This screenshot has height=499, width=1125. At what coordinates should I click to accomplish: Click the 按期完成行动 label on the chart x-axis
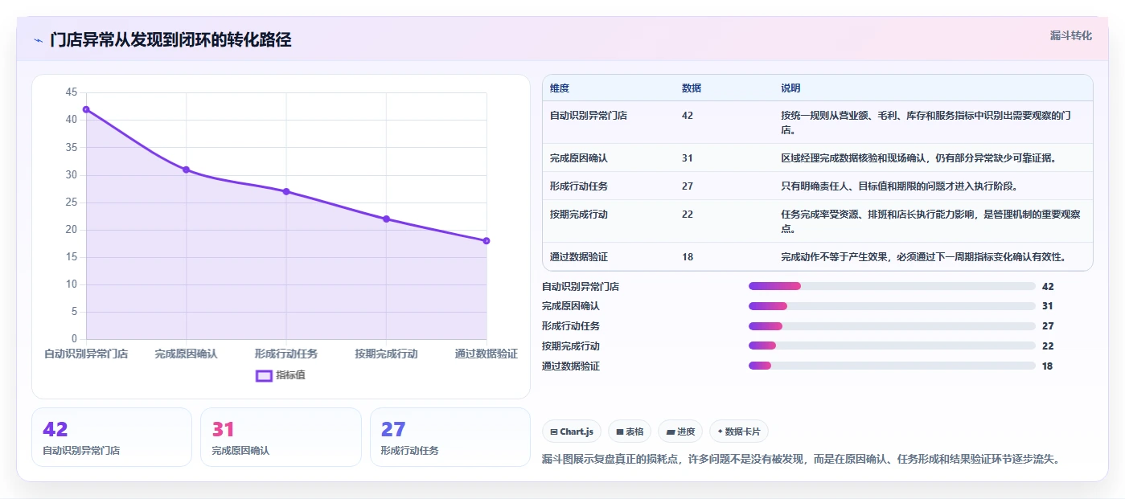click(x=386, y=354)
